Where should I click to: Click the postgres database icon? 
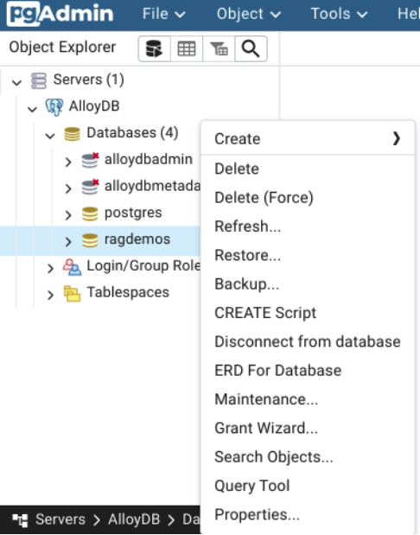click(90, 213)
